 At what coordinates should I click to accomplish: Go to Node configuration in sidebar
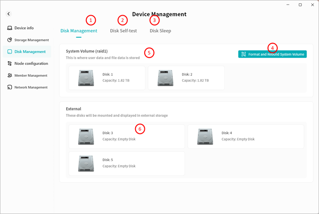coord(31,64)
